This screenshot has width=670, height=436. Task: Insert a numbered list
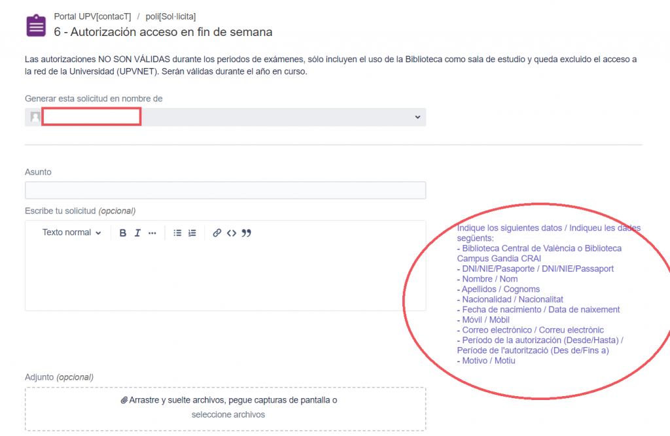pos(192,233)
